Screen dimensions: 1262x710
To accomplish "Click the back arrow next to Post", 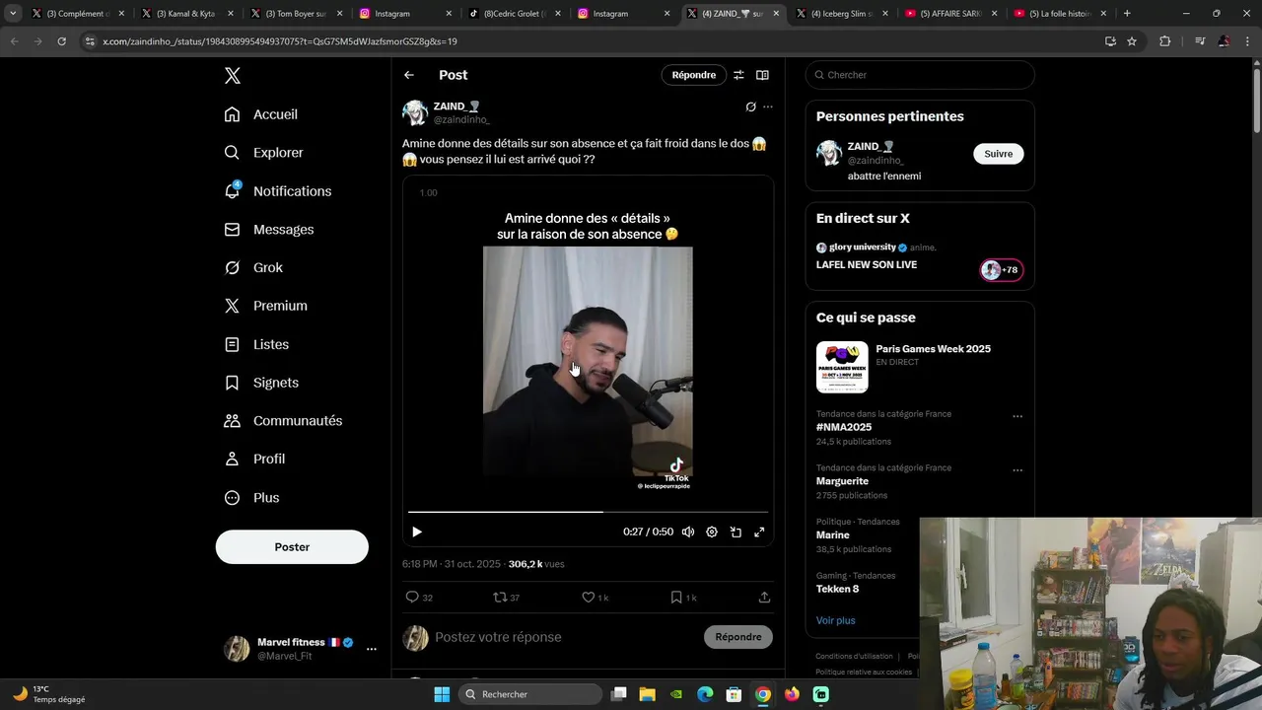I will click(409, 75).
